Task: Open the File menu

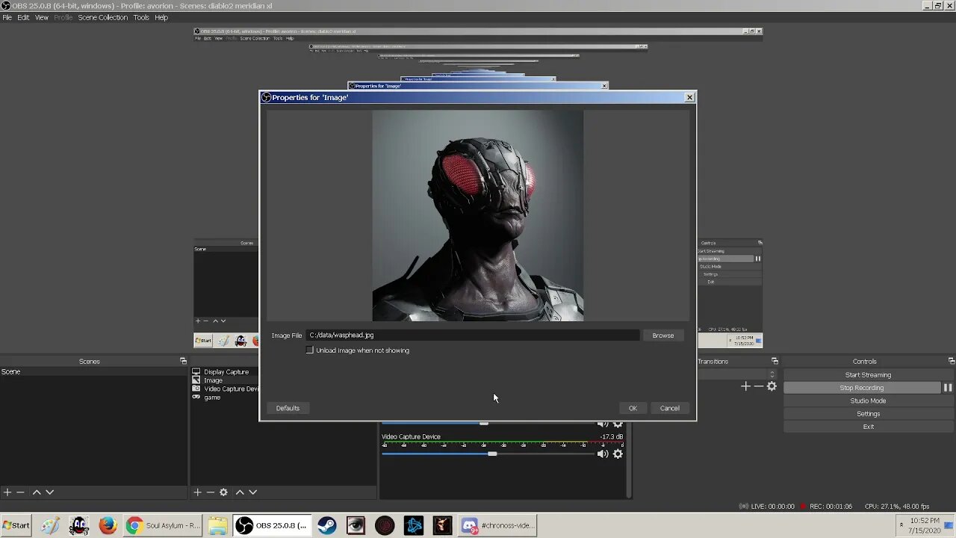Action: (x=7, y=17)
